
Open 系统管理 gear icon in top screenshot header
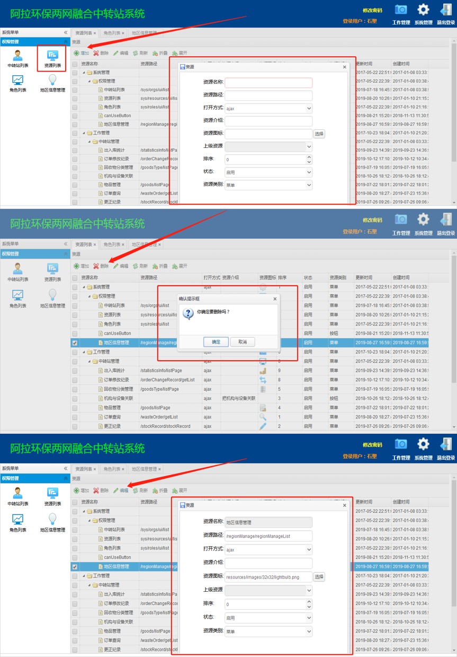coord(423,10)
